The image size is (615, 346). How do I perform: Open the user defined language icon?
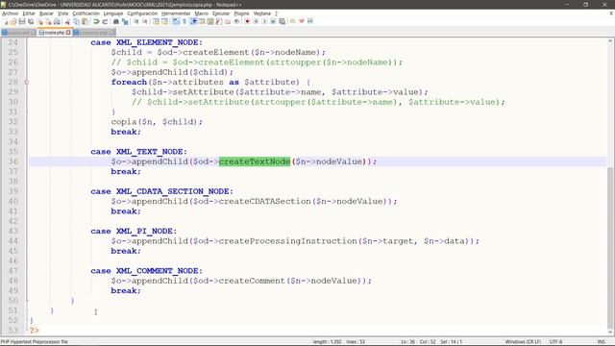(x=202, y=21)
